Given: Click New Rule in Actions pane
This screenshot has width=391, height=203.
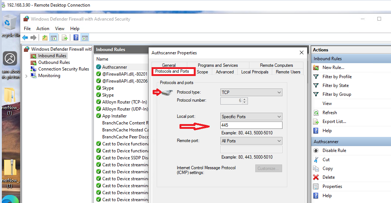Looking at the screenshot, I should (x=333, y=68).
